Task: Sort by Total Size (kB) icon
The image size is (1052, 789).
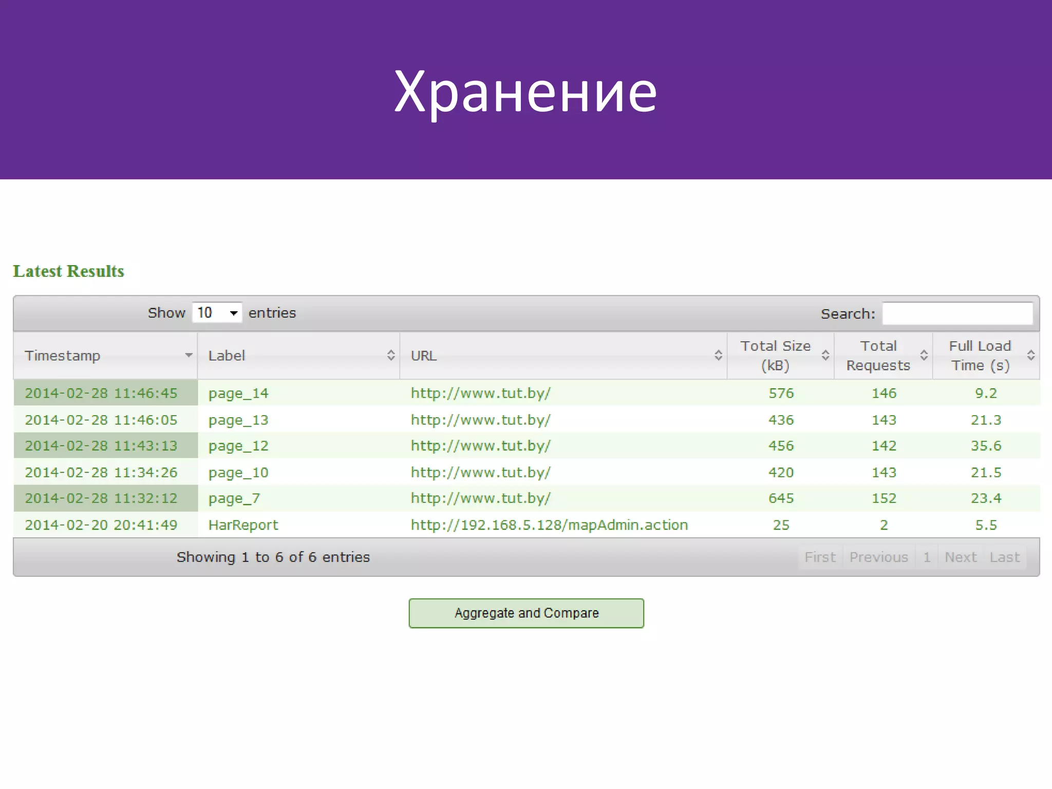Action: coord(825,355)
